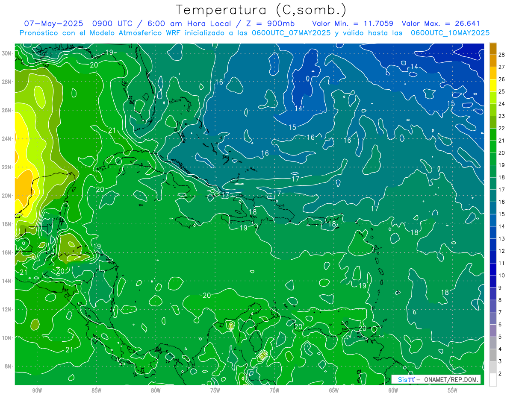Pick the orange colorbar band between 27 and 28
513x396 pixels.
493,61
